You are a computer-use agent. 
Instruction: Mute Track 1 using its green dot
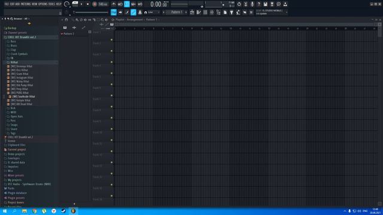click(112, 40)
